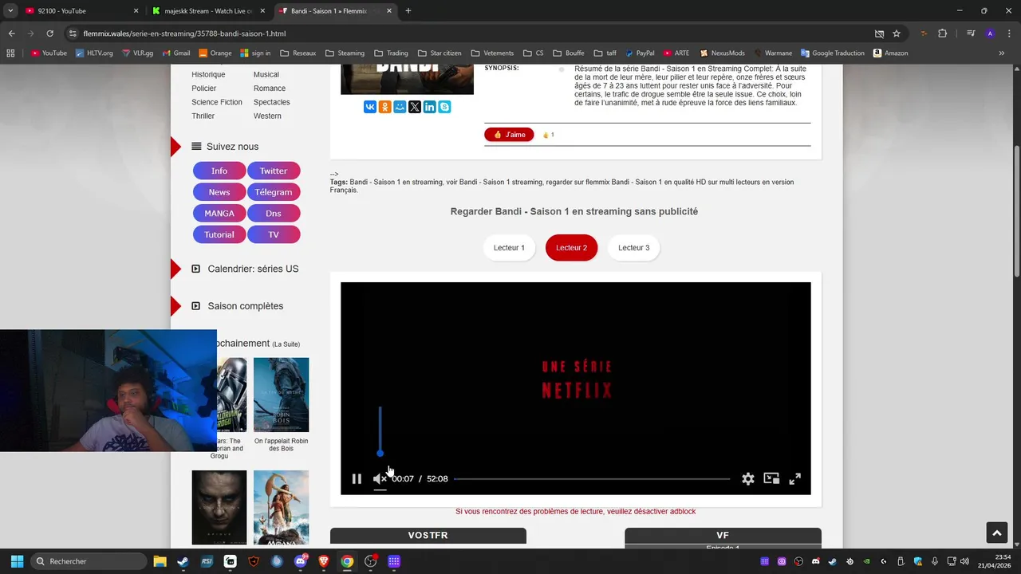Open the Dns pill button

tap(274, 214)
